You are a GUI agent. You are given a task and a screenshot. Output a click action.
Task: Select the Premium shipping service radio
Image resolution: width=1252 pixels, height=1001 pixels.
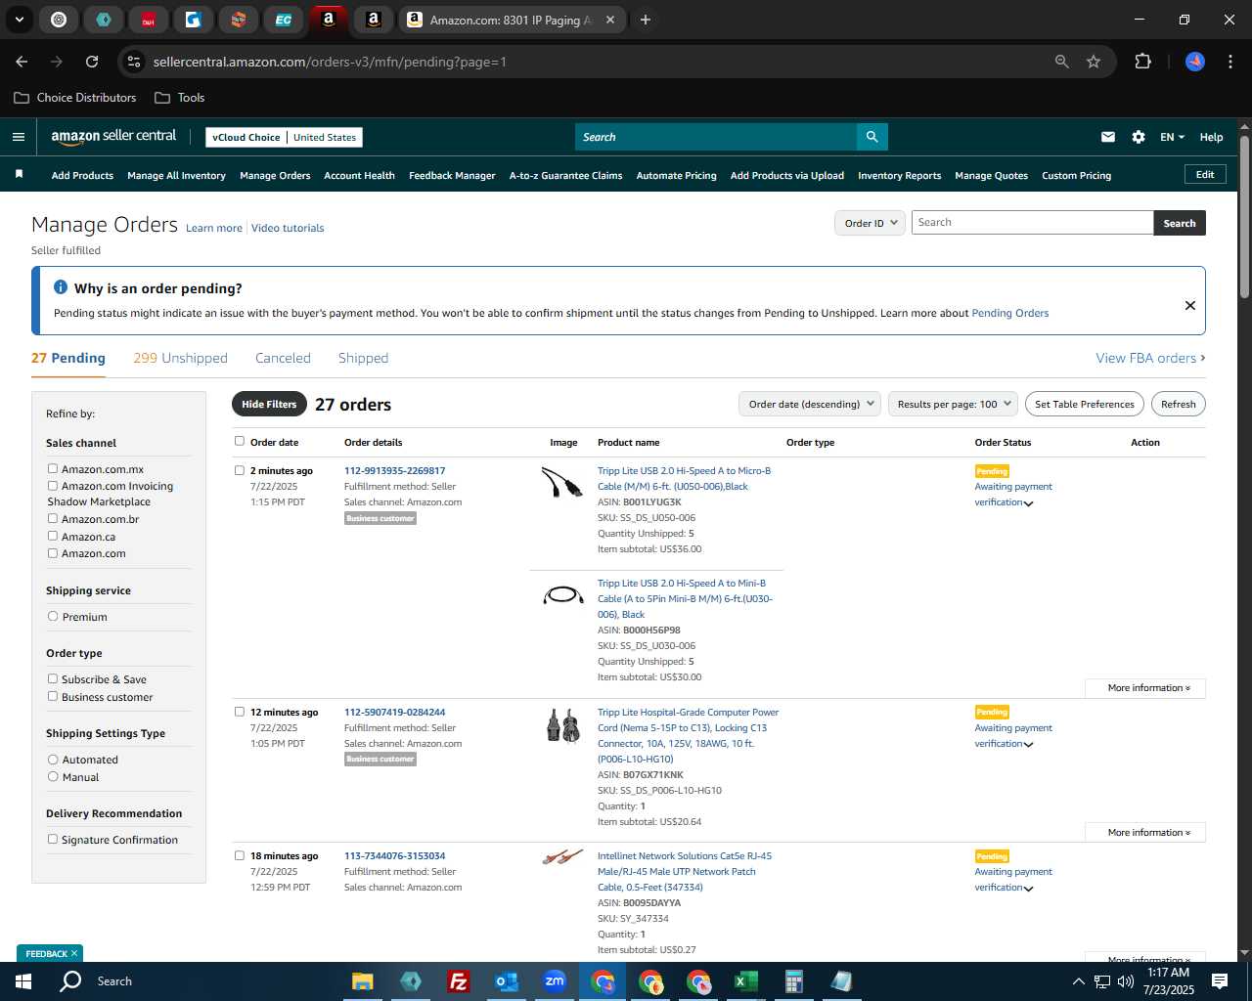click(53, 616)
